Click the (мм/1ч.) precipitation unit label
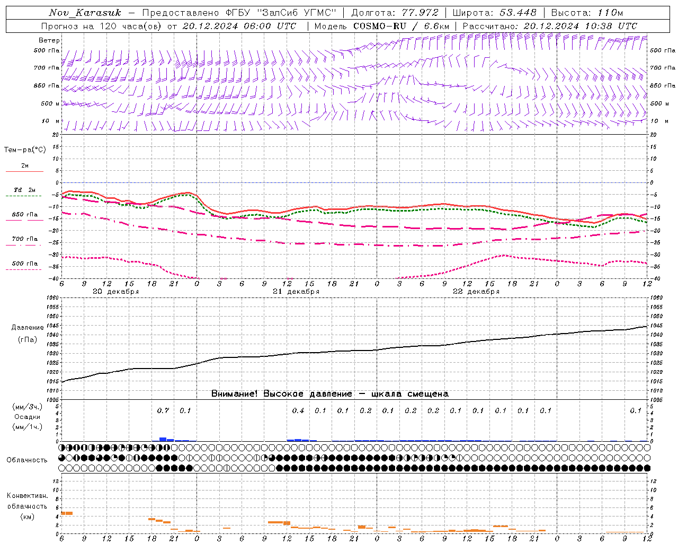Image resolution: width=678 pixels, height=543 pixels. coord(28,427)
